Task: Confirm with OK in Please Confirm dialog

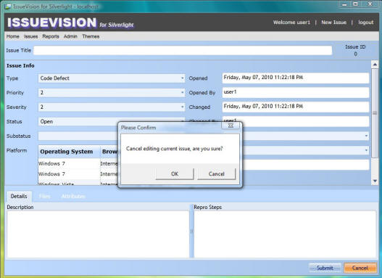Action: point(175,174)
